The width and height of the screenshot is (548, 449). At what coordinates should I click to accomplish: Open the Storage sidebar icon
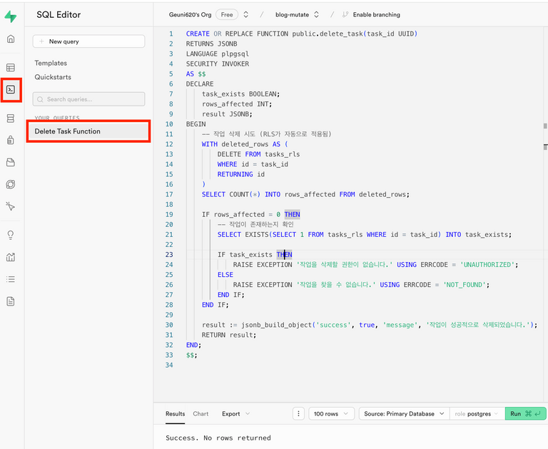(x=11, y=162)
